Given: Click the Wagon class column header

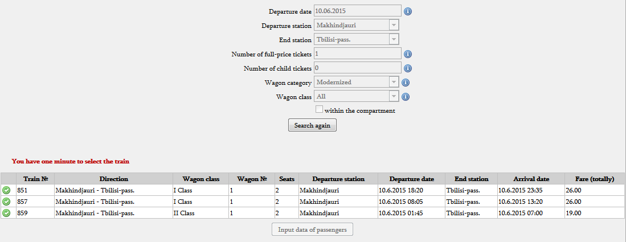Looking at the screenshot, I should tap(201, 179).
